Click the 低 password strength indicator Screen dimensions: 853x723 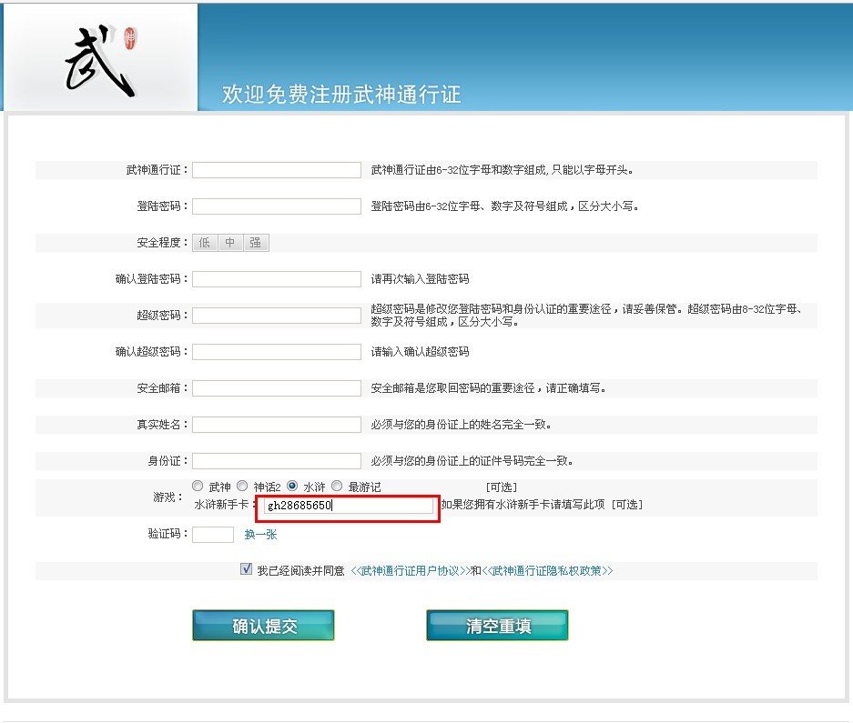coord(204,244)
